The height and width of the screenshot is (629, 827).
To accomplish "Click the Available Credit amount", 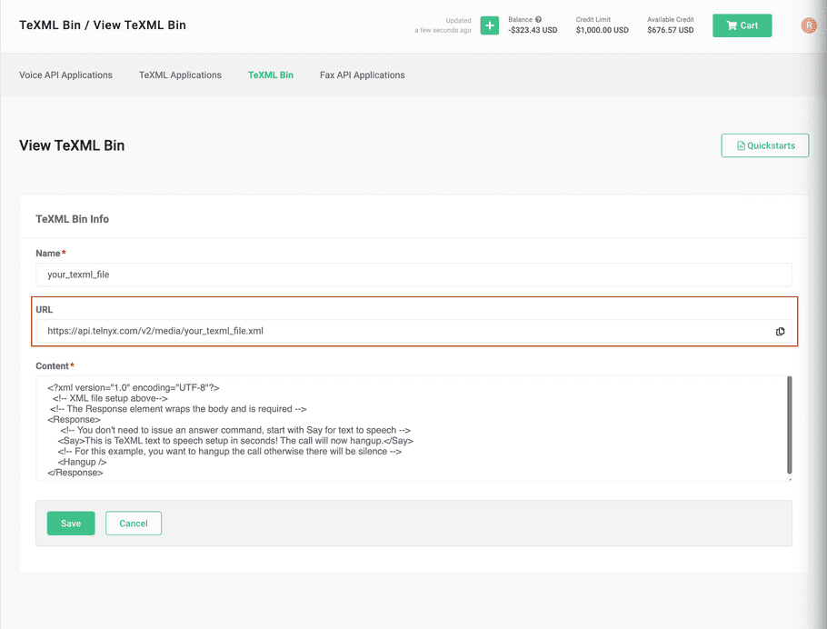I will click(670, 30).
